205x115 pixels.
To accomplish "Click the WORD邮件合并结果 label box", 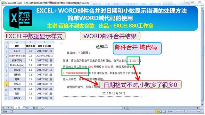I will (x=110, y=36).
